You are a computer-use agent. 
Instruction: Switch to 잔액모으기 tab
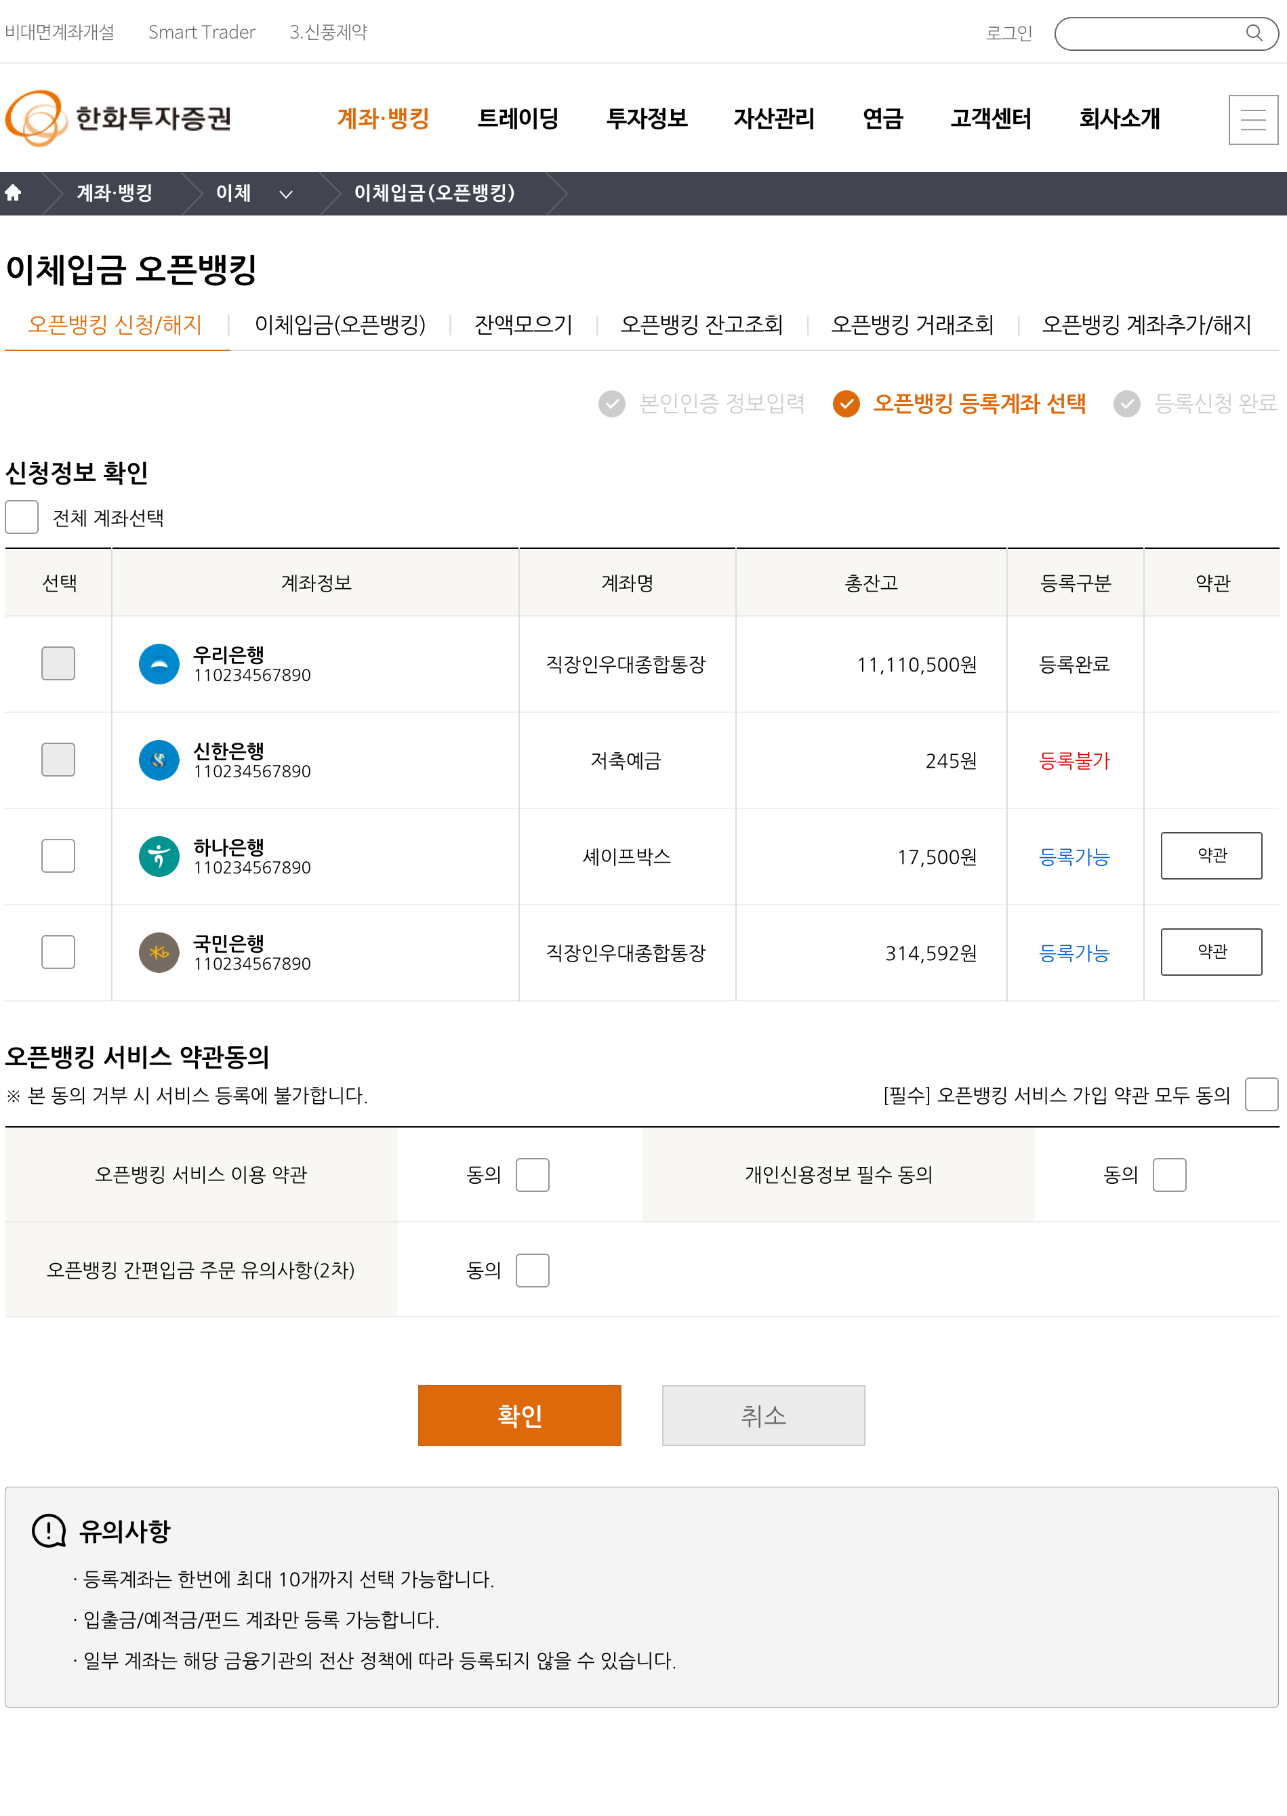(523, 325)
